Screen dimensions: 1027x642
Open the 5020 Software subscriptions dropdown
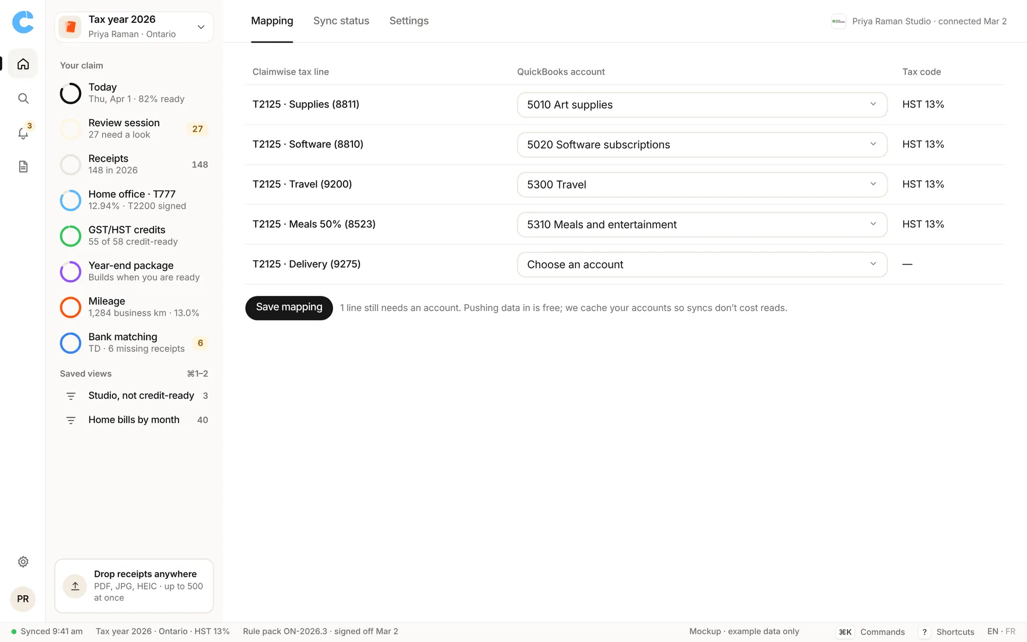tap(702, 145)
